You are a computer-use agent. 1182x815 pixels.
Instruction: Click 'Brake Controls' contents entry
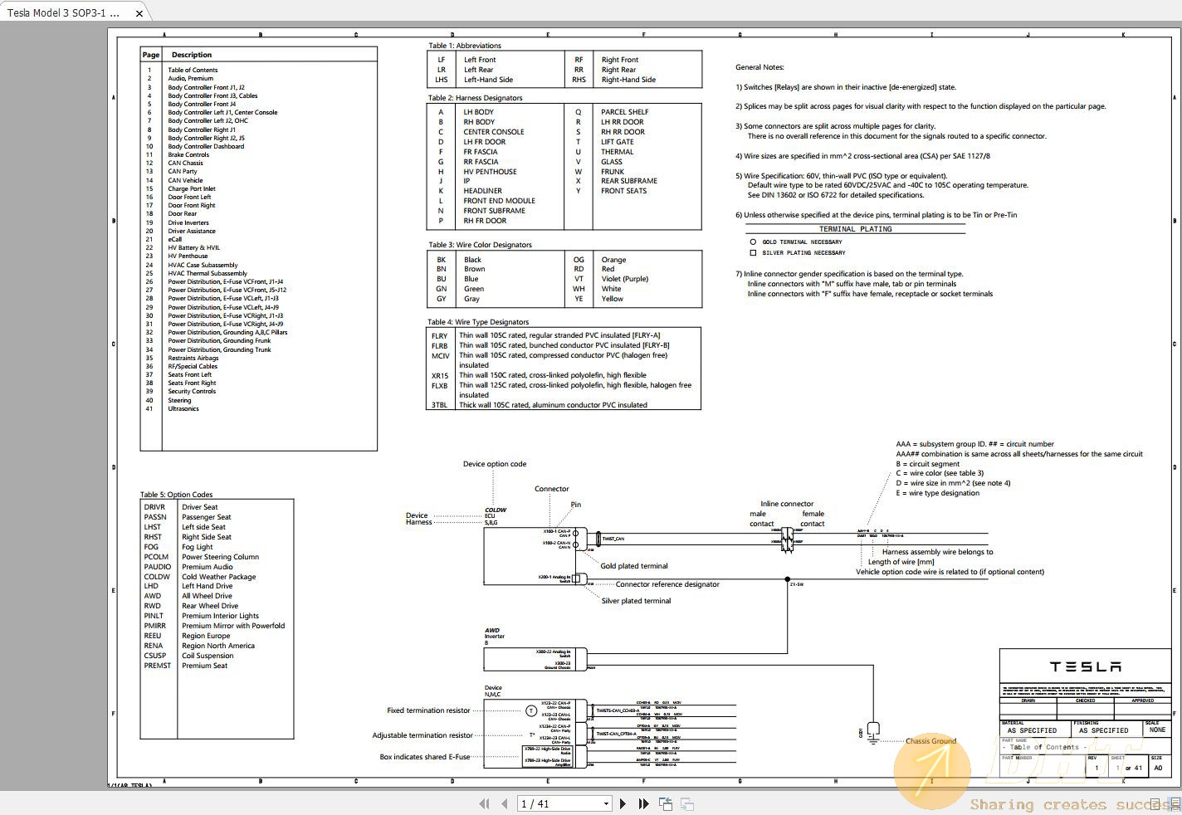click(x=188, y=154)
